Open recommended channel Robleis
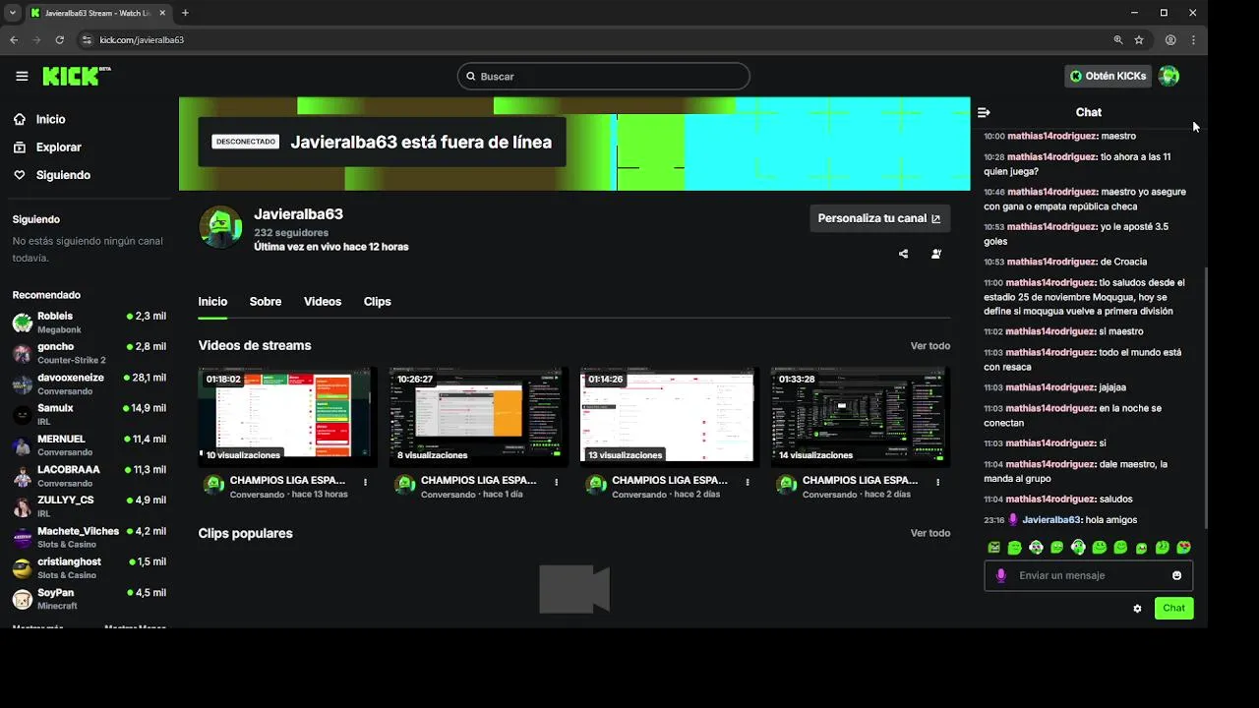The width and height of the screenshot is (1259, 708). tap(89, 323)
